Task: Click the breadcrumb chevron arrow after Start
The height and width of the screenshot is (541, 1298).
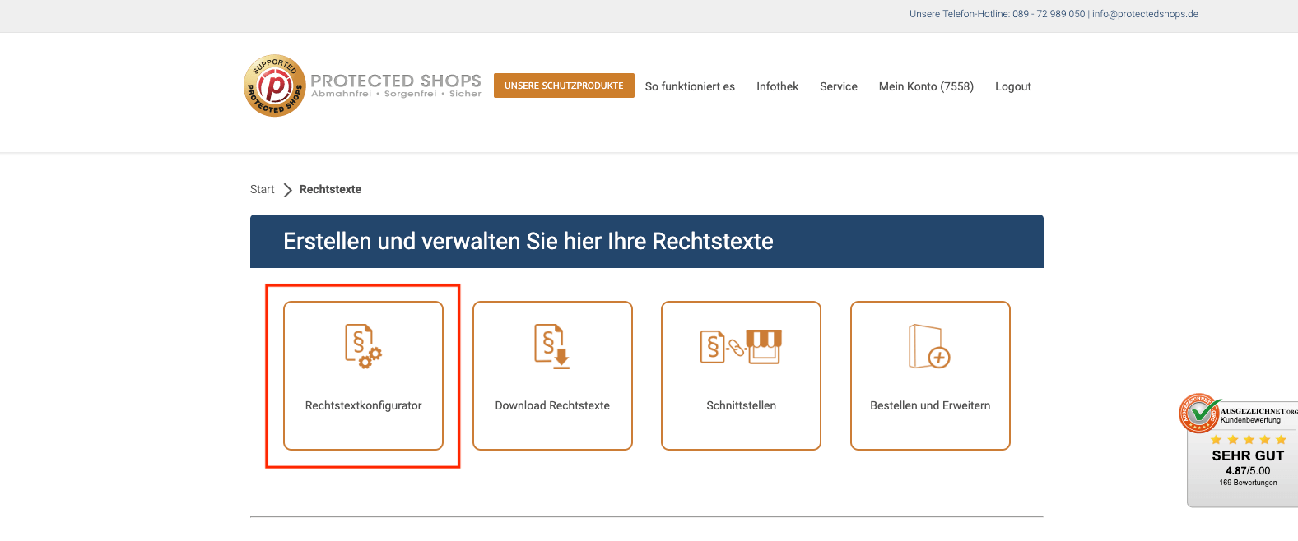Action: 287,190
